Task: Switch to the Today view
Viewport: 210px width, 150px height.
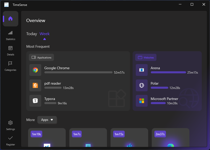Action: (x=31, y=34)
